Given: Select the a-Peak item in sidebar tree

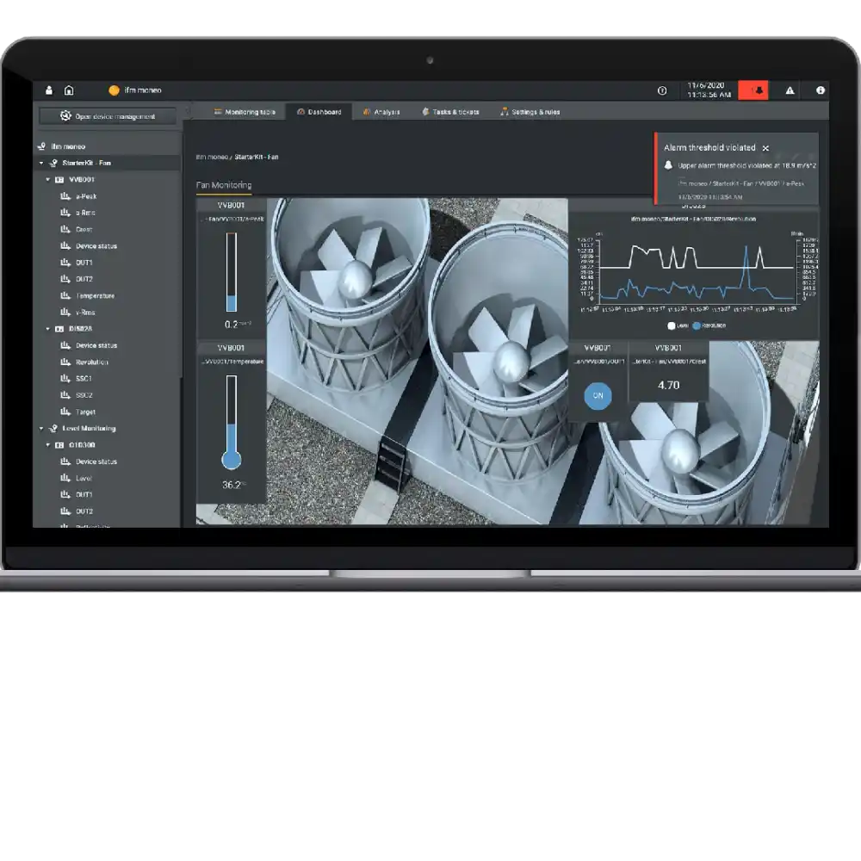Looking at the screenshot, I should pos(86,196).
